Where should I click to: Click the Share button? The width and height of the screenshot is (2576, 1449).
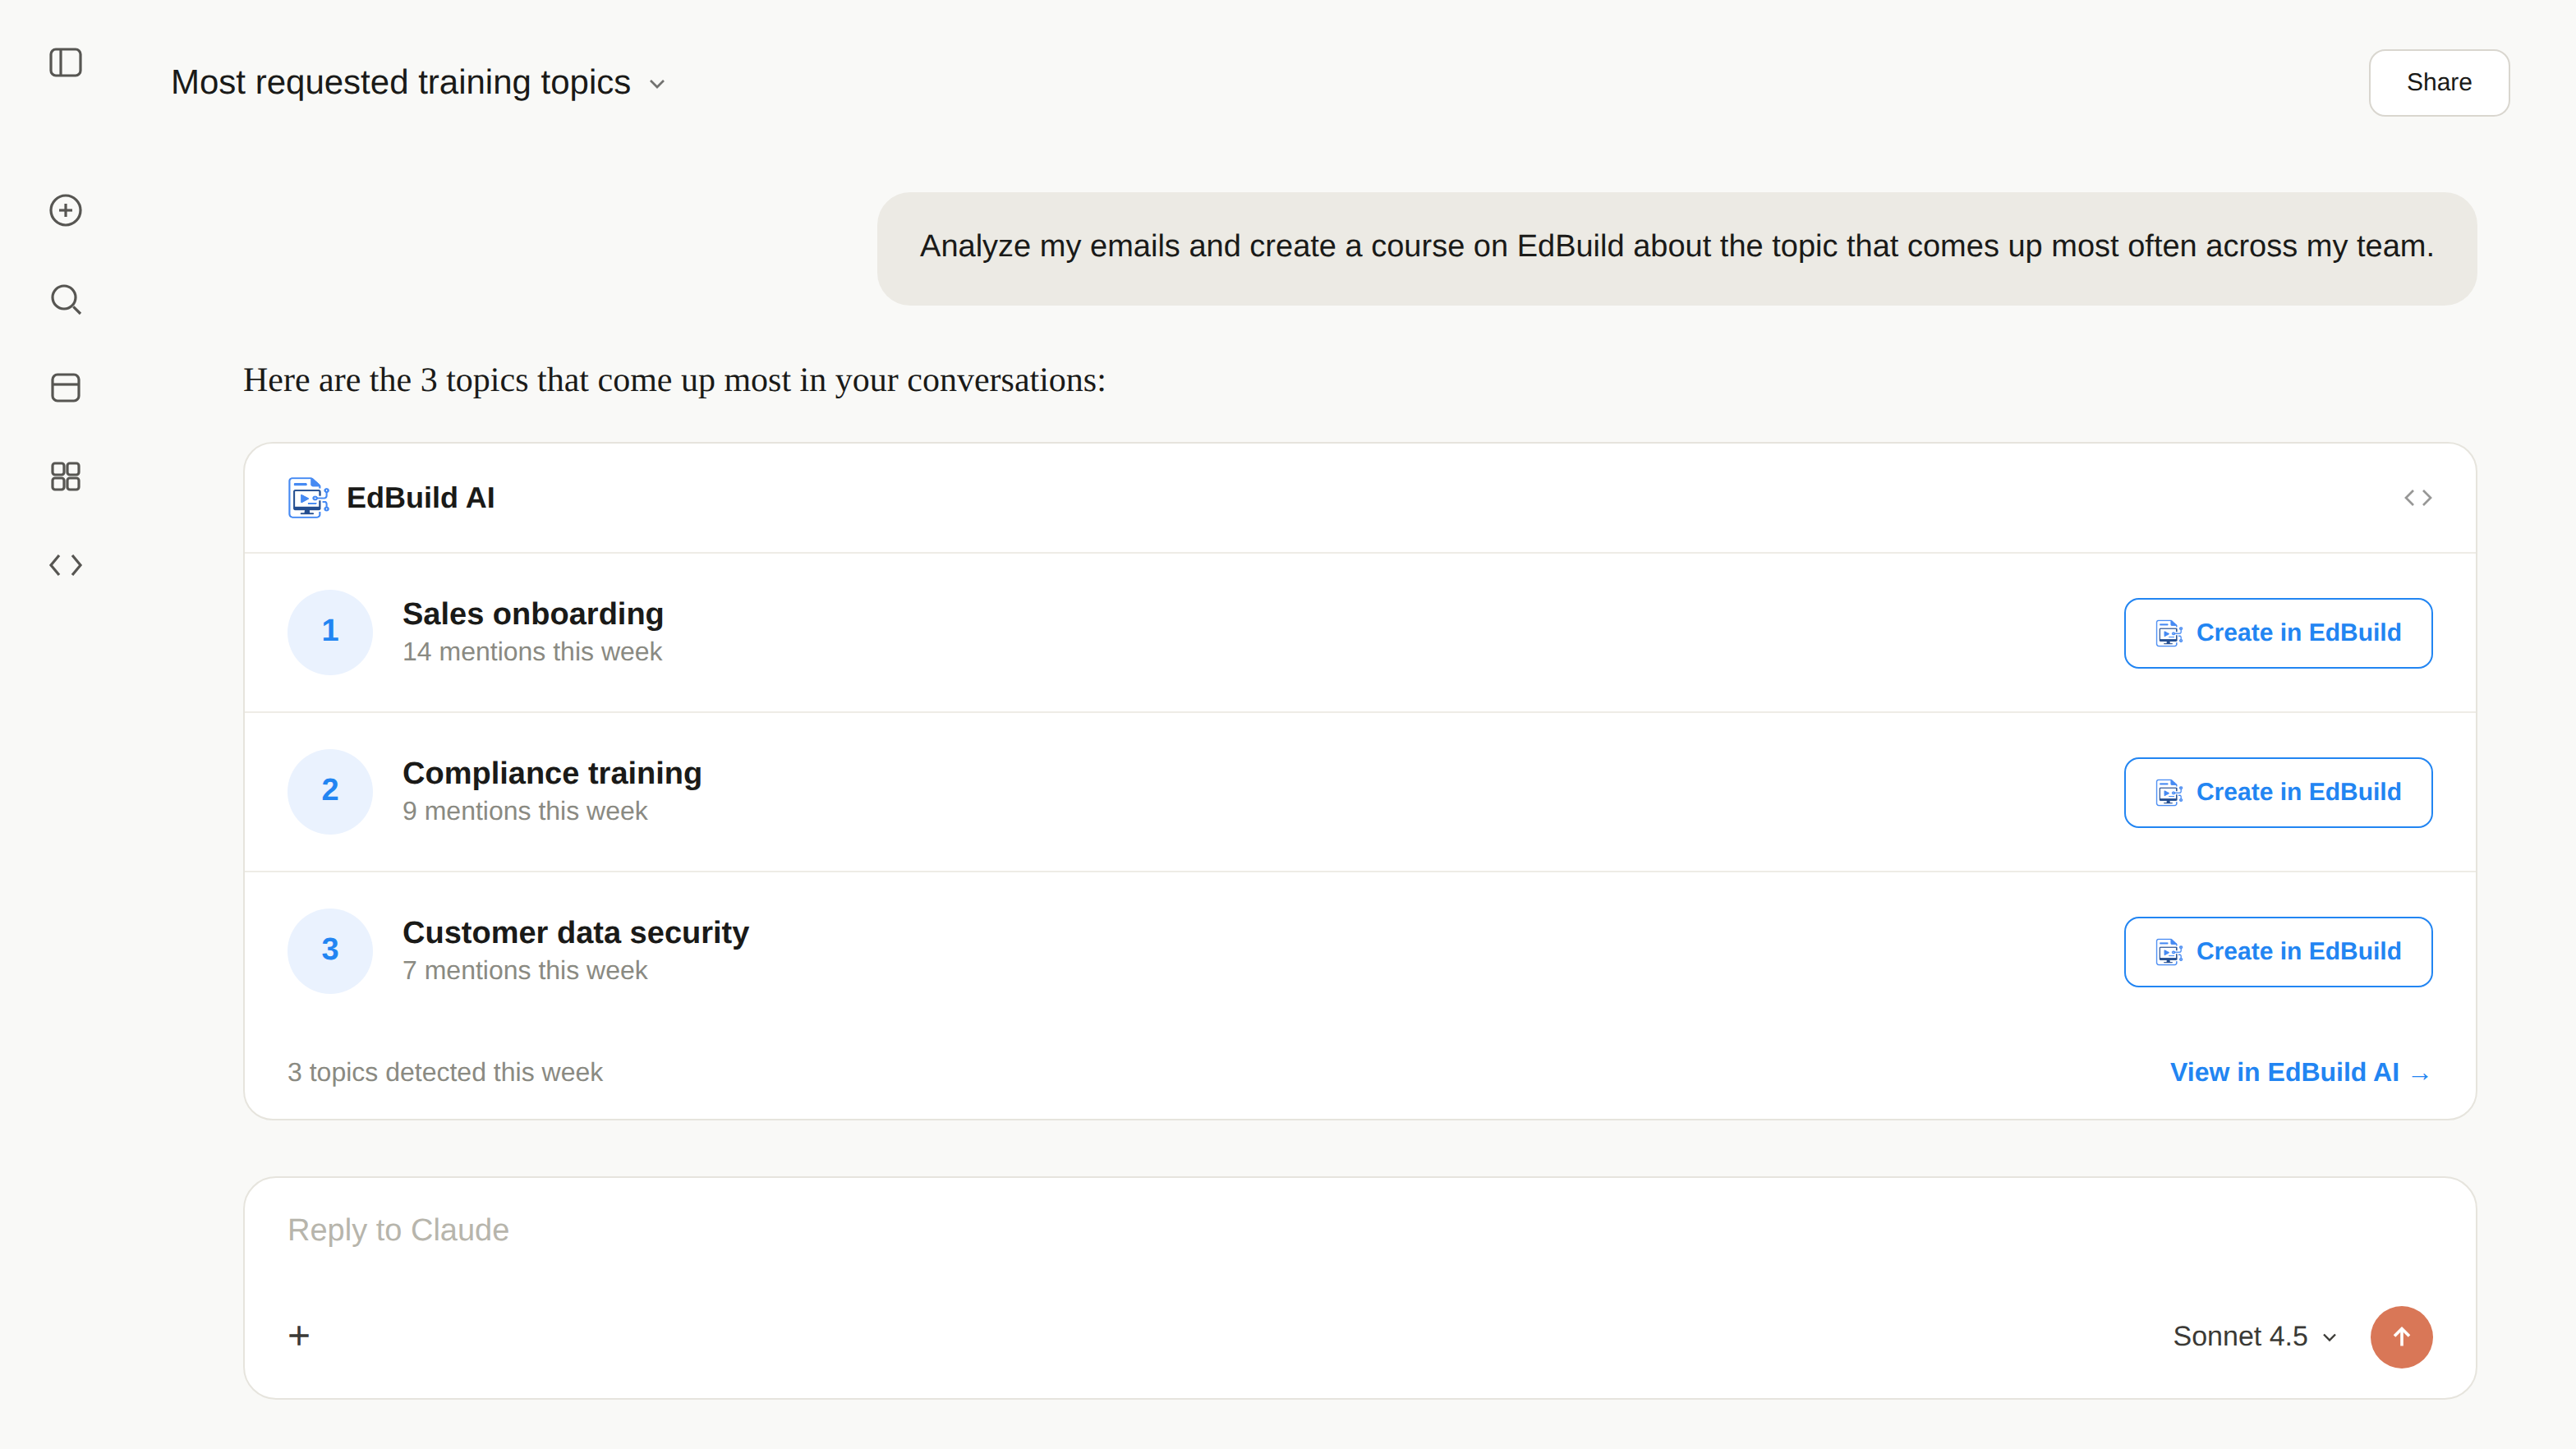tap(2438, 83)
